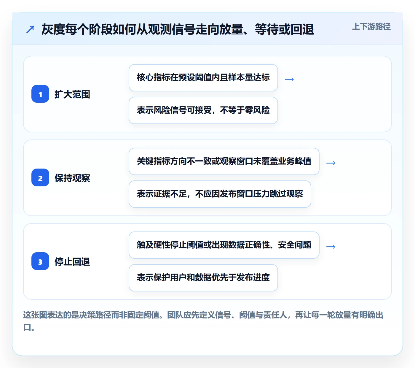Image resolution: width=415 pixels, height=368 pixels.
Task: Click the heading 灰度每个阶段如何从观测信号走向放量、等待或回退
Action: (178, 29)
